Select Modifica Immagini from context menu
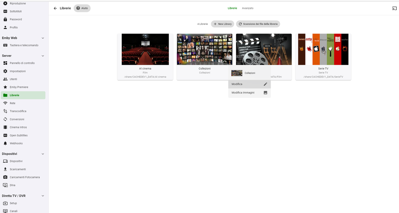The height and width of the screenshot is (213, 399). [249, 93]
